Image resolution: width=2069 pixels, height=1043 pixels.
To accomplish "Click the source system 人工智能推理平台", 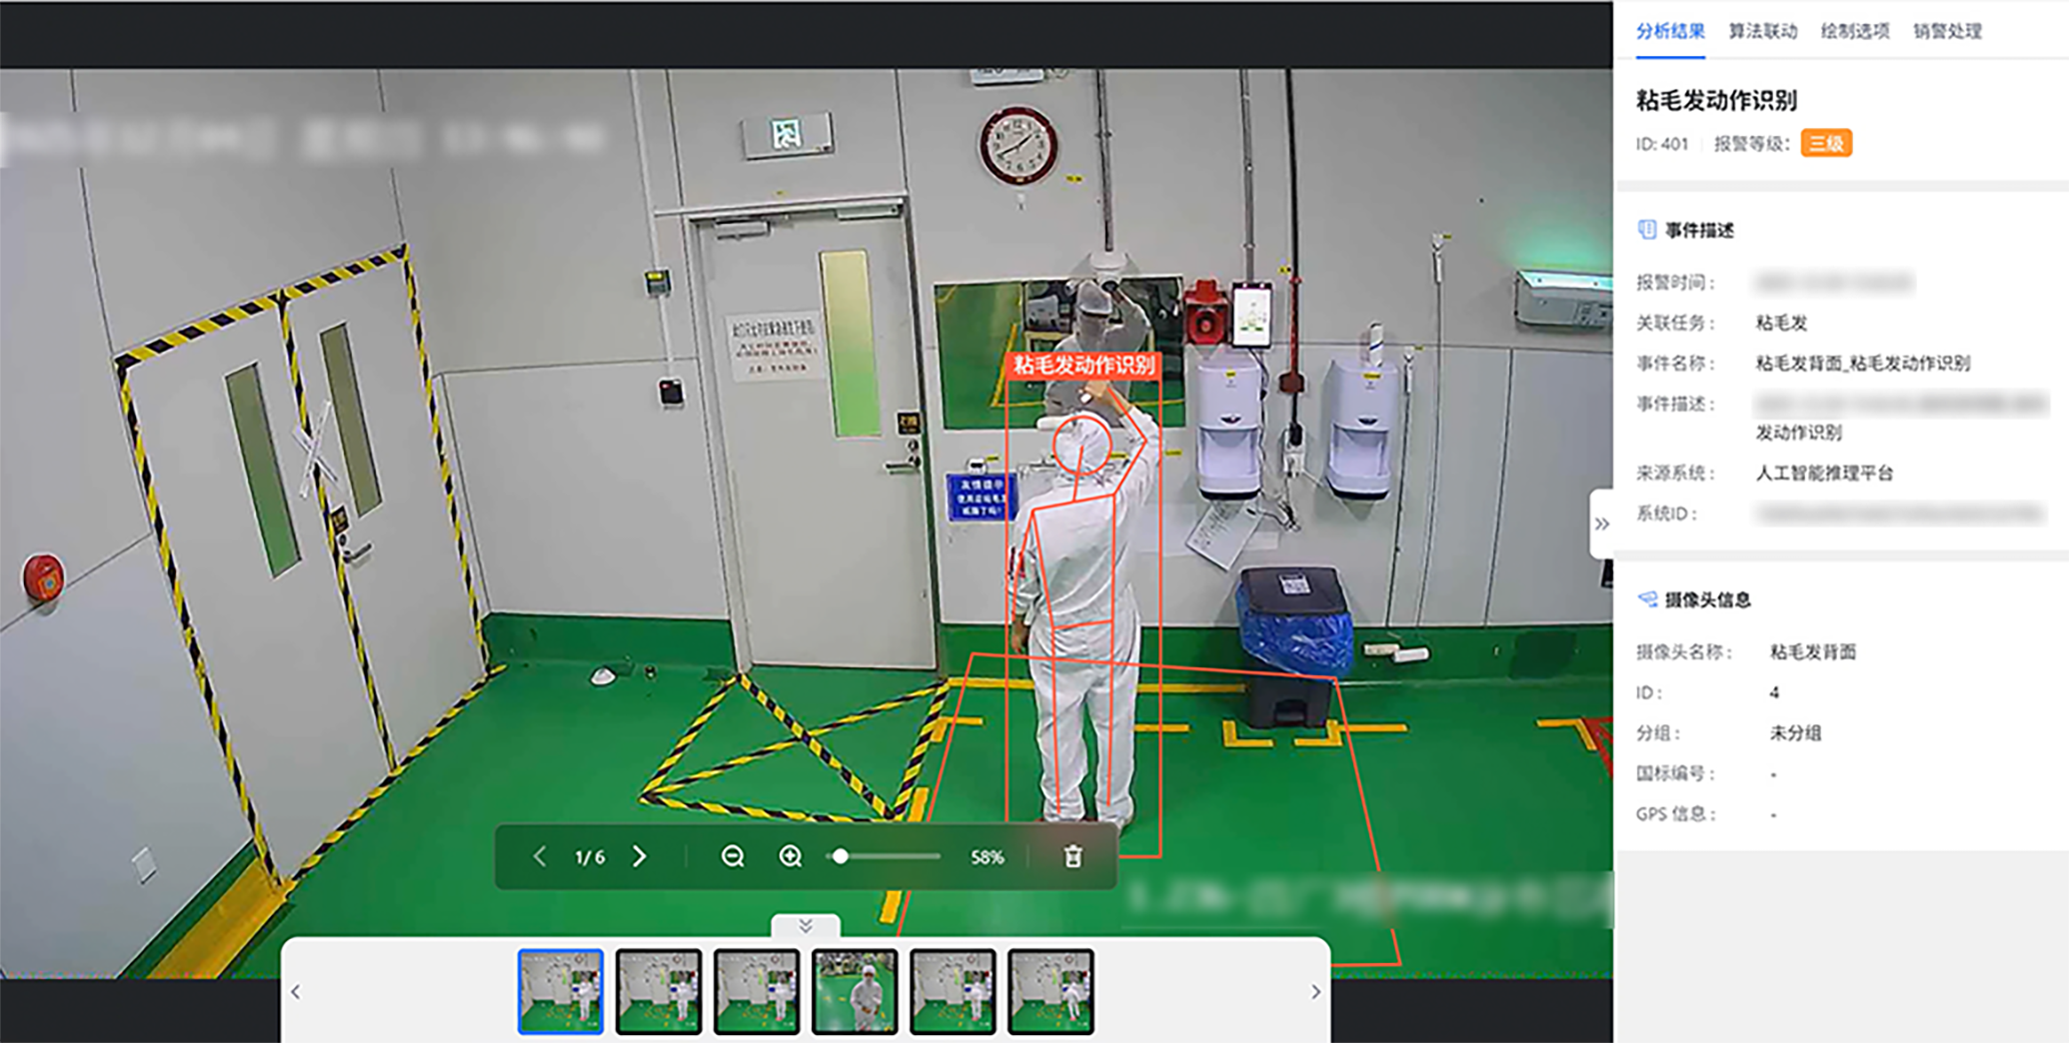I will [1825, 473].
